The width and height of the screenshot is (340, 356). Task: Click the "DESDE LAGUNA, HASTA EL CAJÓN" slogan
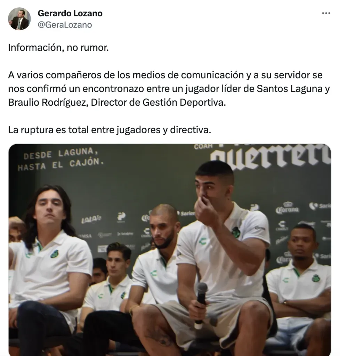click(x=60, y=159)
